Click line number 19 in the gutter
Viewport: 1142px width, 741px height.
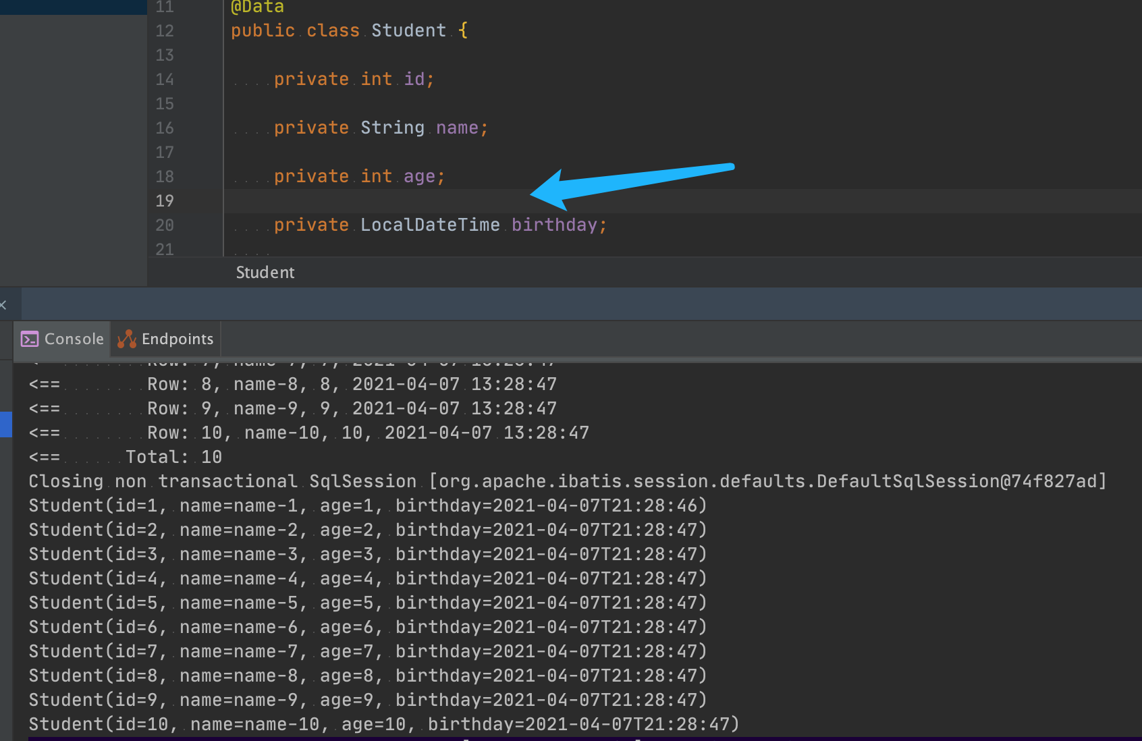point(165,201)
